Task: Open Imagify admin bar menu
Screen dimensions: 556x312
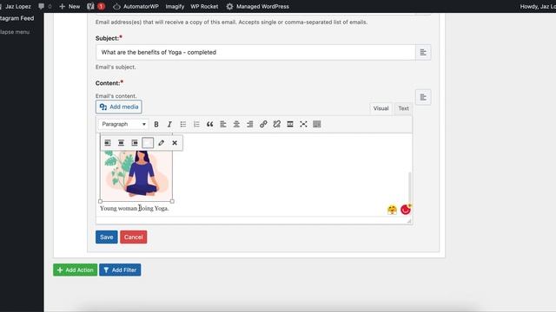Action: [x=175, y=6]
